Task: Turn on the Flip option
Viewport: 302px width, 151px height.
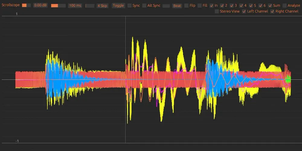Action: click(187, 5)
